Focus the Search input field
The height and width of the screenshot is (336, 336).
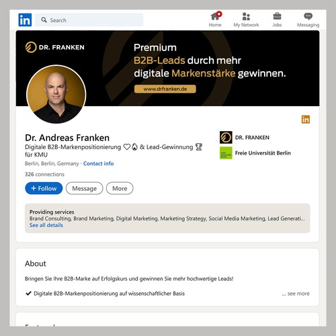click(x=89, y=20)
